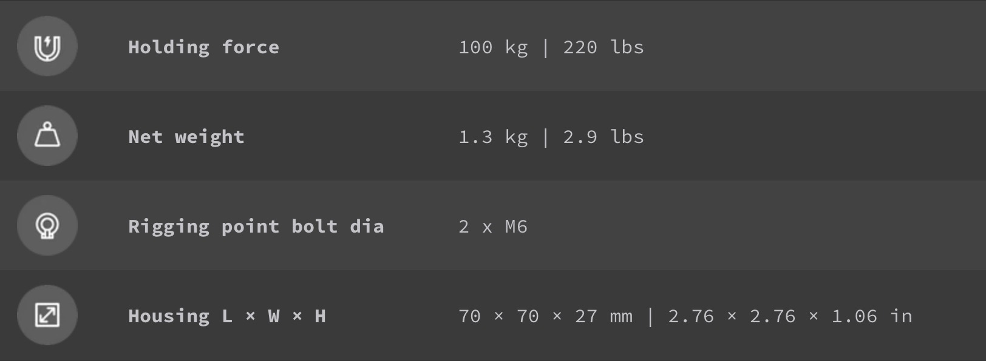
Task: Click the 2 x M6 bolt value
Action: 493,227
